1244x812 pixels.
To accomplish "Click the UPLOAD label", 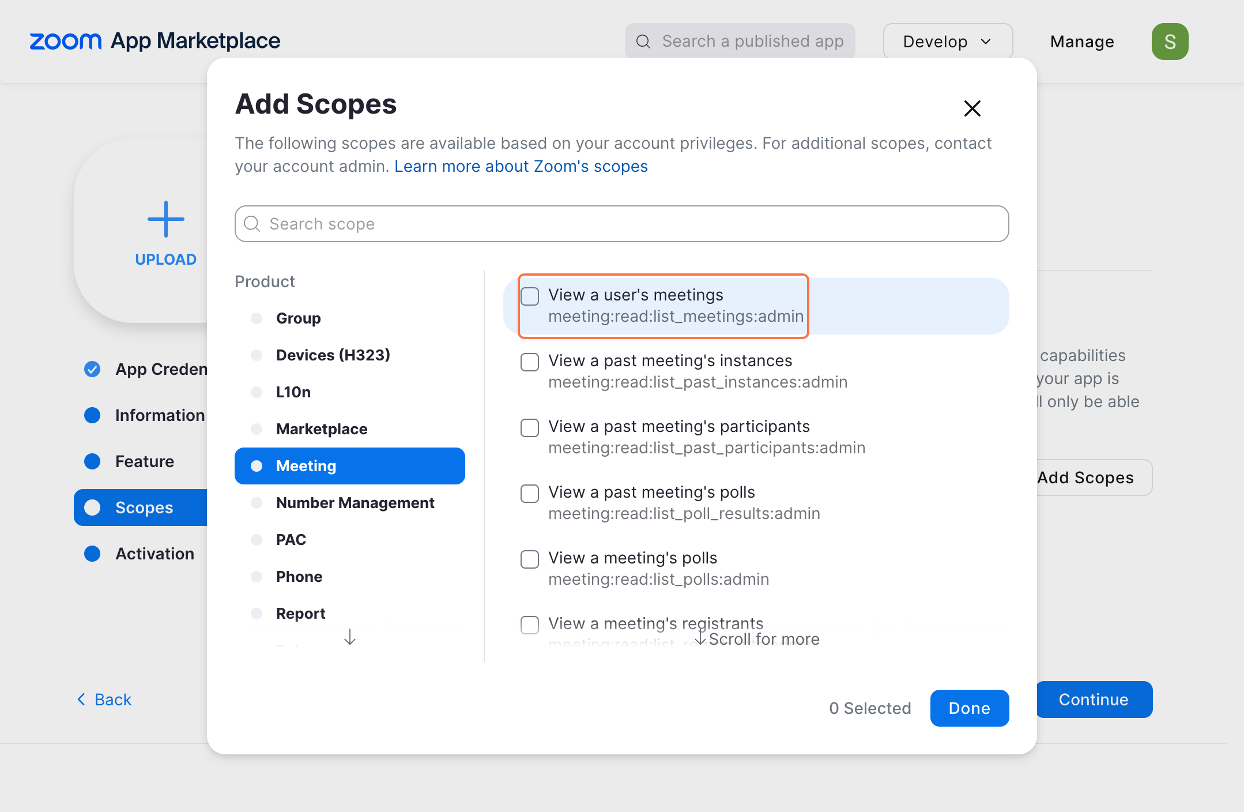I will tap(166, 260).
